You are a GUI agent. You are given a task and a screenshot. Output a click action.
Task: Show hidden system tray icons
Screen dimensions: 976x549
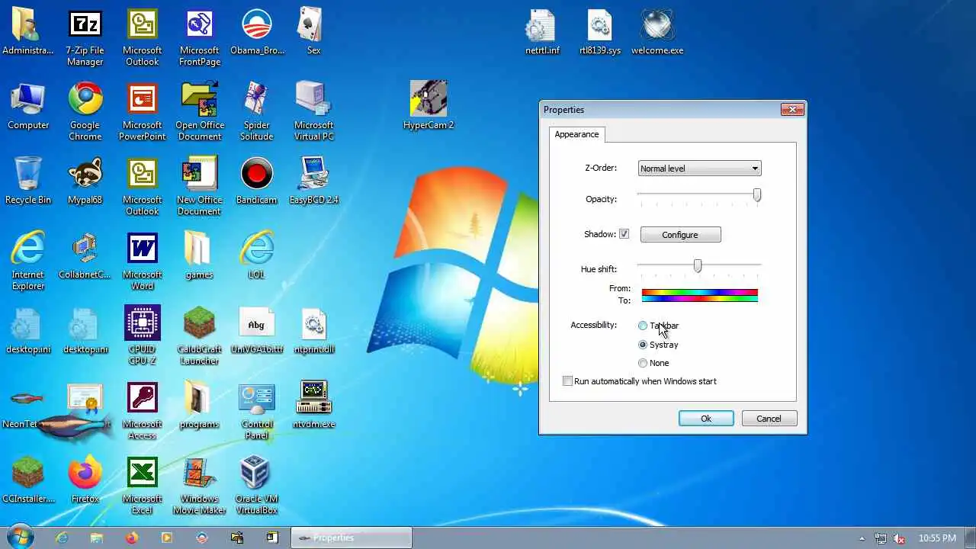(x=862, y=538)
